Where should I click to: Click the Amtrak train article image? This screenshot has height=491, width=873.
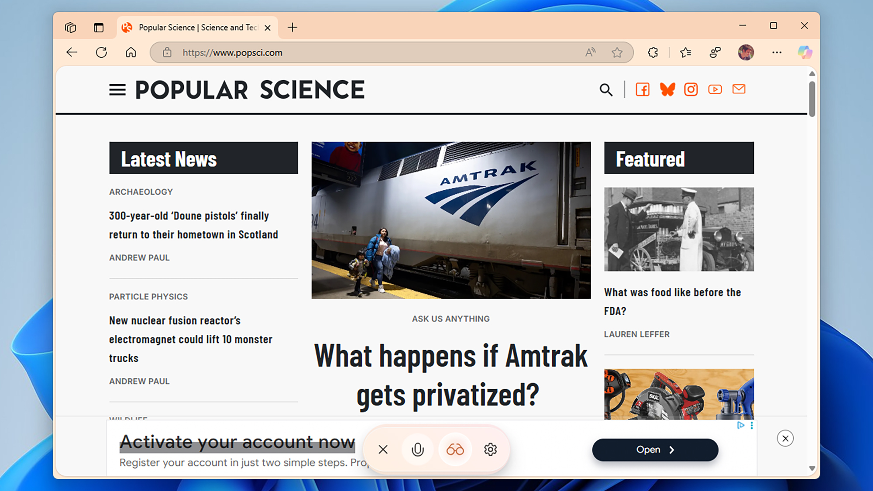click(x=451, y=220)
